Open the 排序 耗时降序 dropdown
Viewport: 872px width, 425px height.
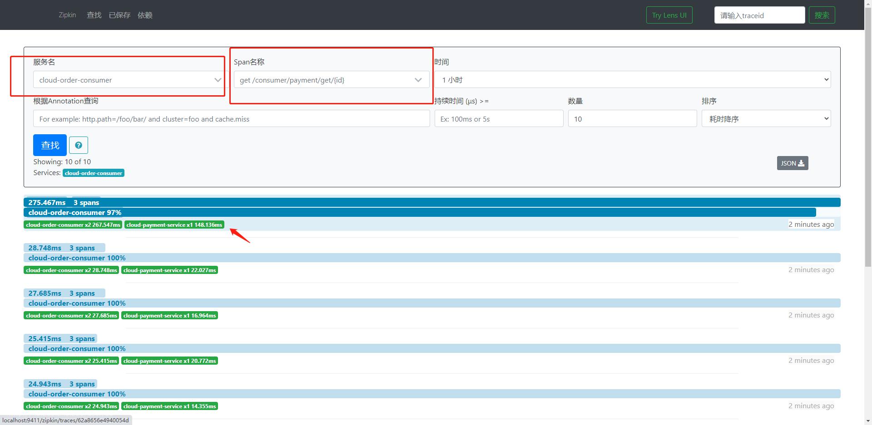pyautogui.click(x=766, y=119)
